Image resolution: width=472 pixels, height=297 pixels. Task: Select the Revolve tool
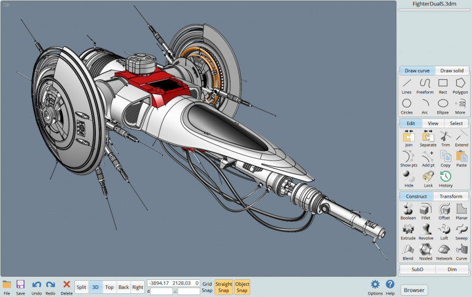[426, 232]
